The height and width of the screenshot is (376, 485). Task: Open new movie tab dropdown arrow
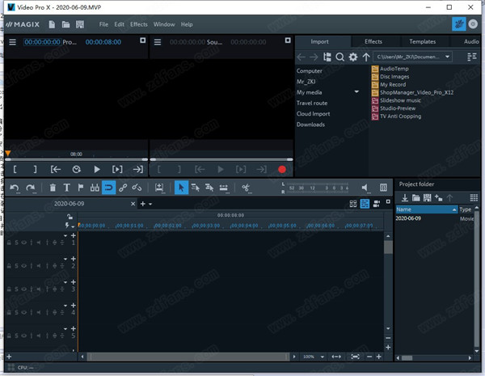pyautogui.click(x=150, y=204)
